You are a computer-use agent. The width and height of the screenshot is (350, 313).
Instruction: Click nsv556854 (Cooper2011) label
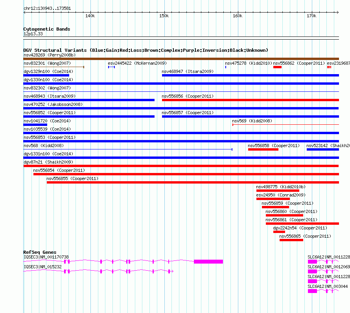tap(59, 170)
